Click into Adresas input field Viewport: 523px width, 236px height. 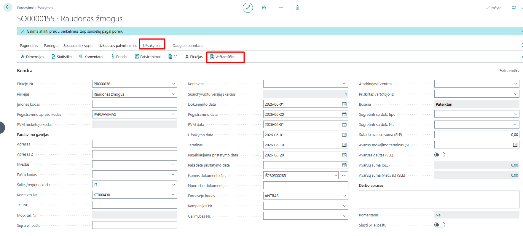coord(135,144)
